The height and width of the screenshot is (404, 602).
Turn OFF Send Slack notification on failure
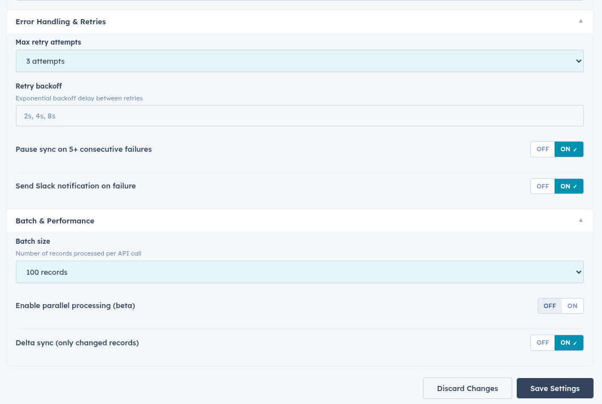[x=543, y=186]
